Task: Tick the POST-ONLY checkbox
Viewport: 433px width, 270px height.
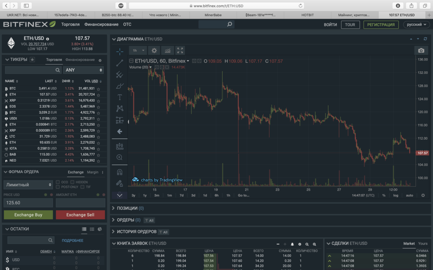Action: pyautogui.click(x=58, y=187)
